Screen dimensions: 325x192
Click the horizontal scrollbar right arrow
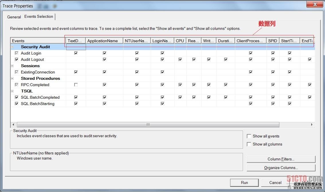[312, 125]
